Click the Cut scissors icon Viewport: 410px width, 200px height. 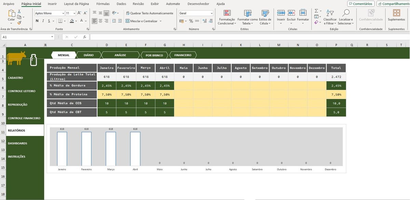coord(19,11)
